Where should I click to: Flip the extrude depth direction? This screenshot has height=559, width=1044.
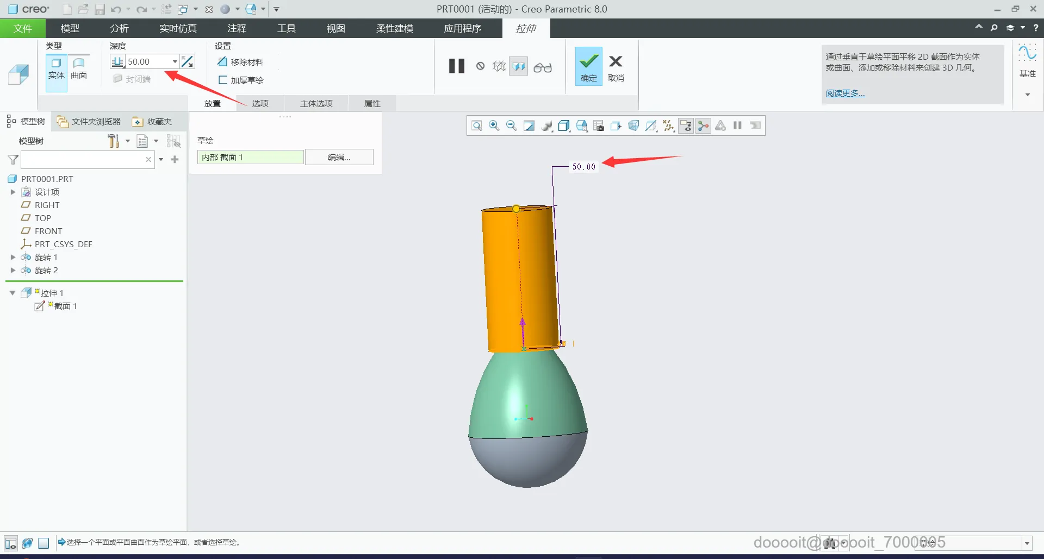pyautogui.click(x=188, y=62)
